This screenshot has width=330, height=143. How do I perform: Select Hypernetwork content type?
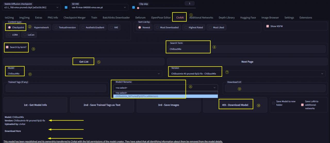tap(39, 27)
